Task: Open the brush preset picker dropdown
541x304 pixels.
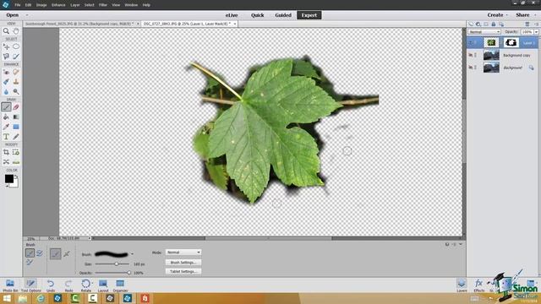Action: [x=132, y=254]
